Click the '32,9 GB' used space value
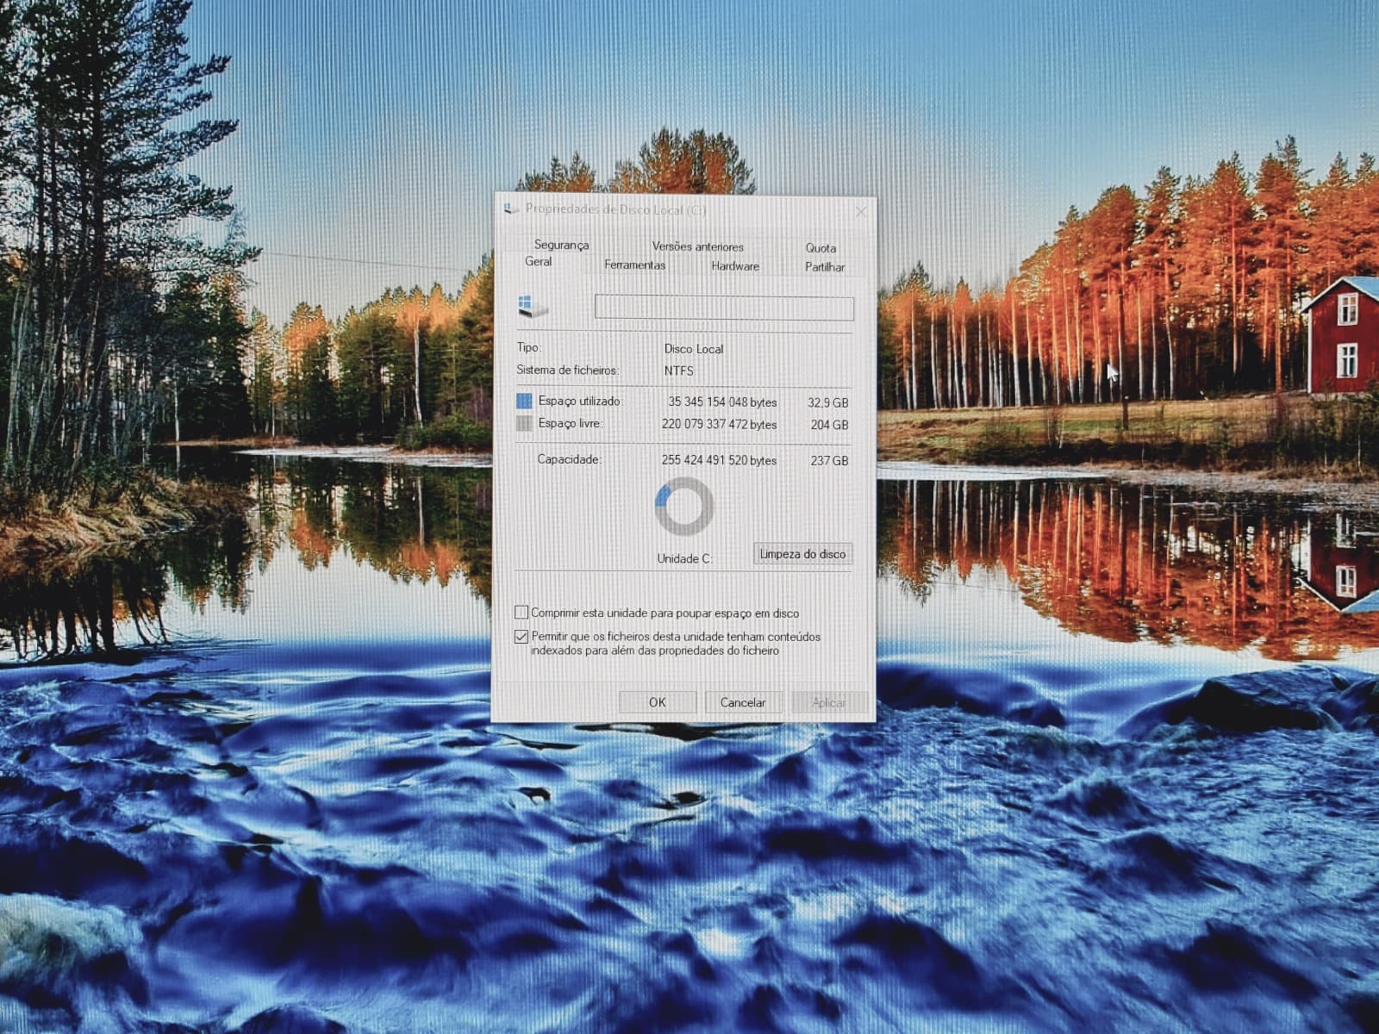Image resolution: width=1379 pixels, height=1034 pixels. pos(827,402)
